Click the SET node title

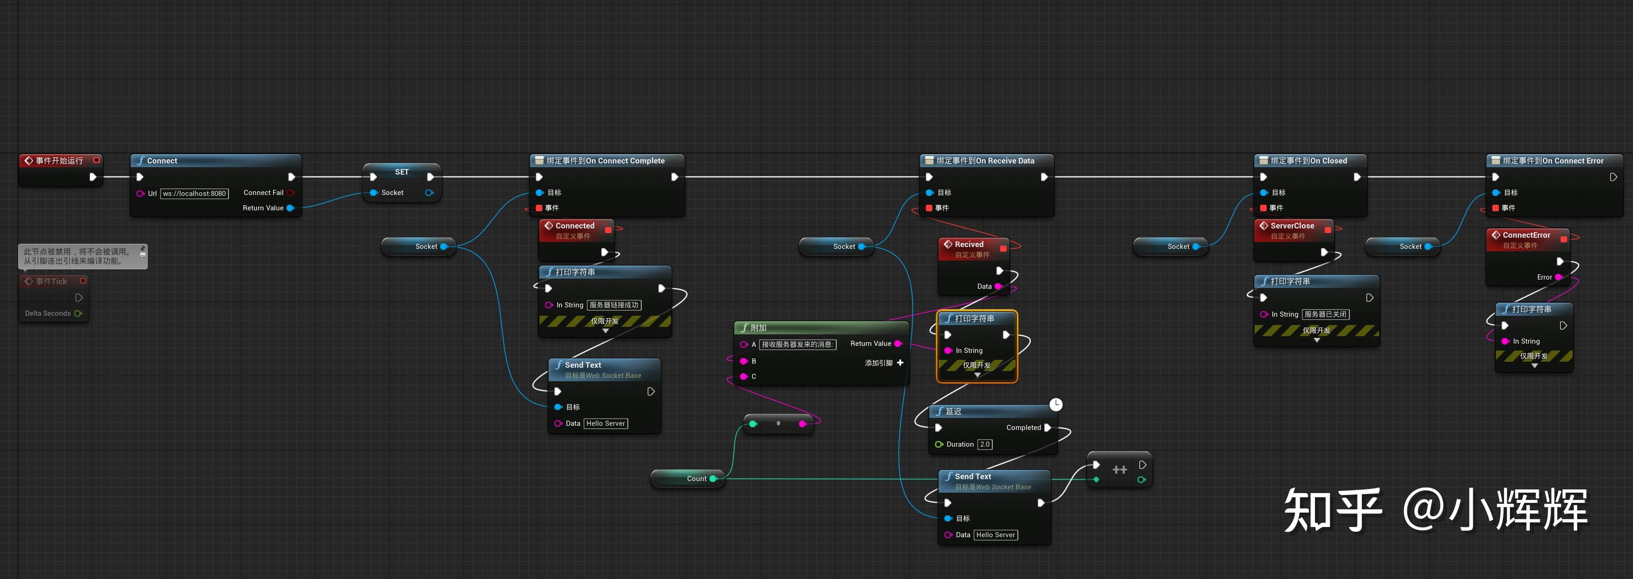[402, 172]
